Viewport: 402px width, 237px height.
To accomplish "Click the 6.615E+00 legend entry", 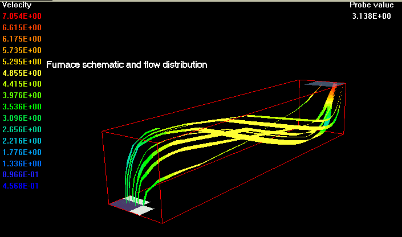I will click(x=22, y=28).
